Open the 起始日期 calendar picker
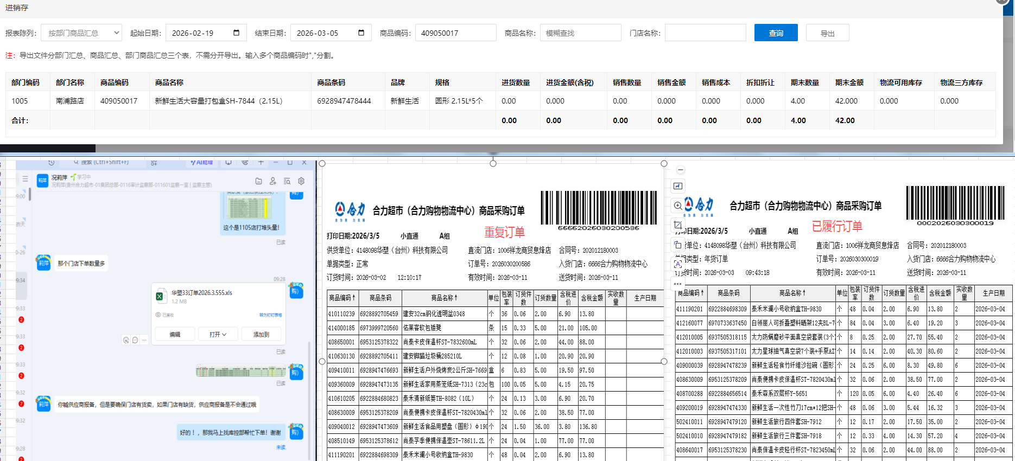The width and height of the screenshot is (1015, 461). point(236,33)
